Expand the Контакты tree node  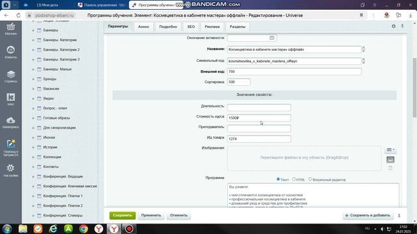(33, 167)
